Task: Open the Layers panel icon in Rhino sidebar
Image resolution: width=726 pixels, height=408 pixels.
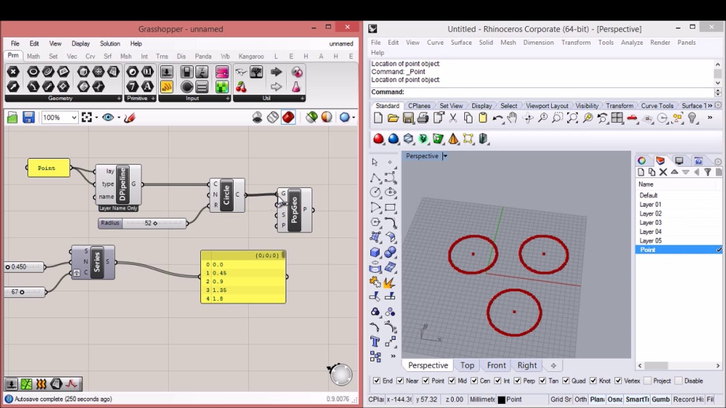Action: coord(660,161)
